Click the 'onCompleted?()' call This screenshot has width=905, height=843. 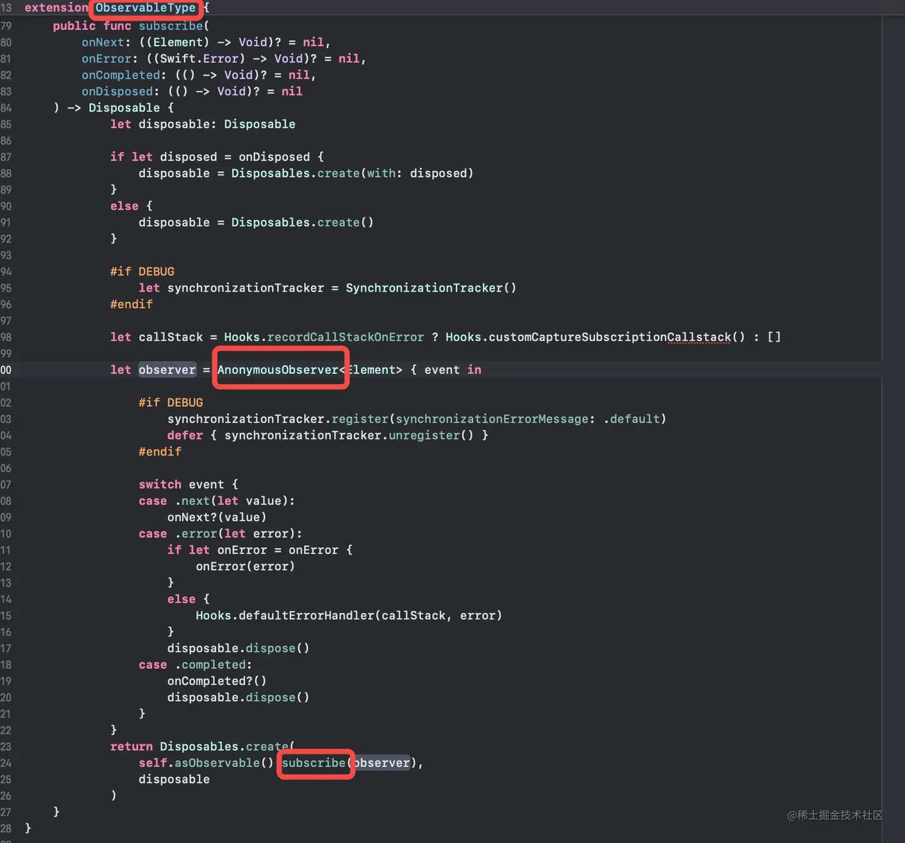pyautogui.click(x=217, y=681)
